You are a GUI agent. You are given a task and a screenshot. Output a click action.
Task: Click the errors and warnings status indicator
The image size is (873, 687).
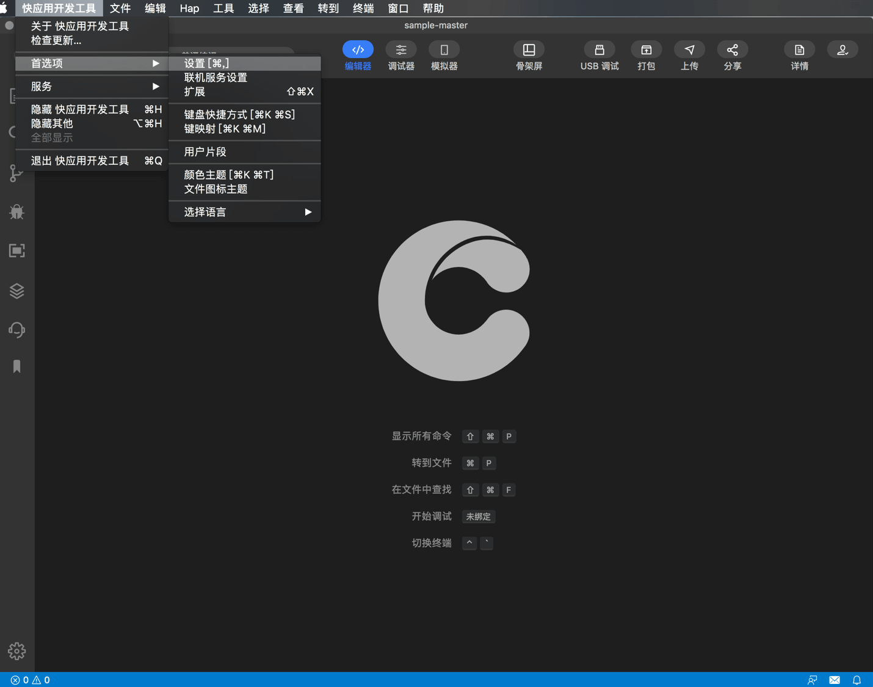click(30, 680)
